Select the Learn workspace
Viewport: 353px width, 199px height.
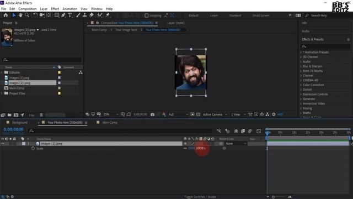[214, 15]
